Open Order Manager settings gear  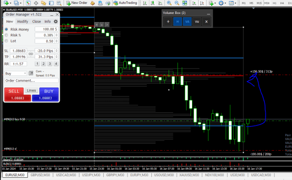tap(56, 21)
